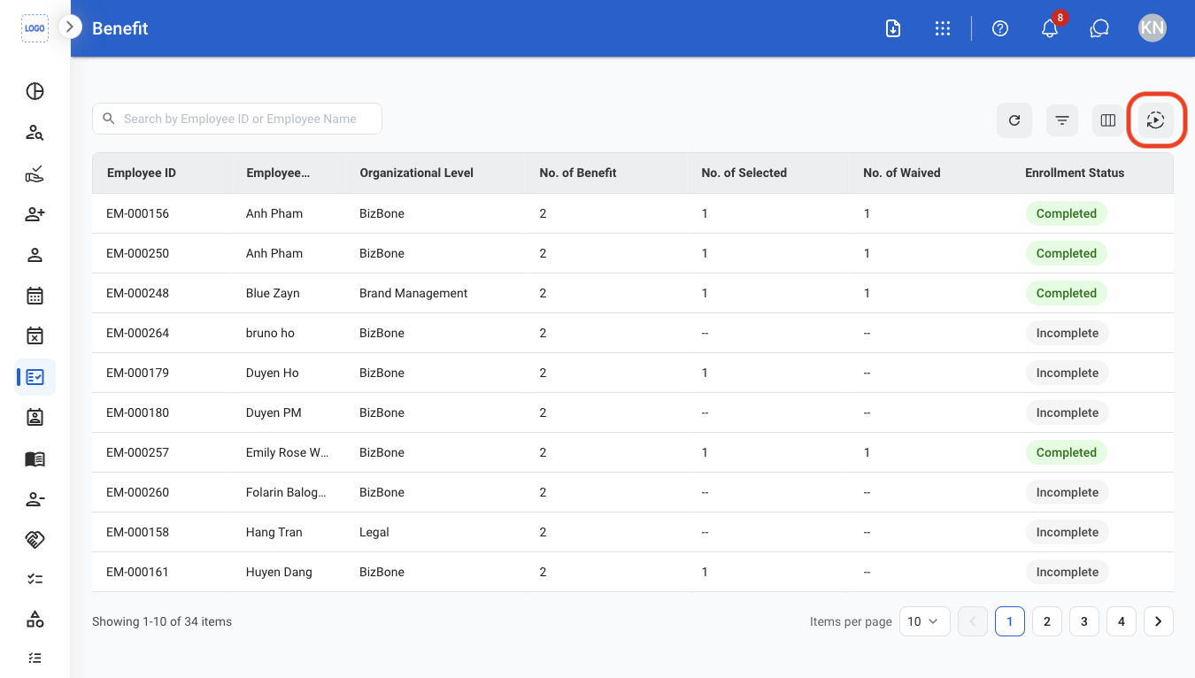
Task: Click the Folarin Balog... name cell
Action: 286,492
